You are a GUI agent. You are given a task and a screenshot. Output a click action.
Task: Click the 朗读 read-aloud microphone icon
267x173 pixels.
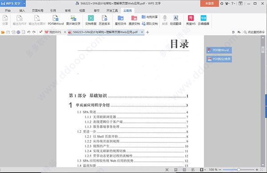tap(165, 20)
